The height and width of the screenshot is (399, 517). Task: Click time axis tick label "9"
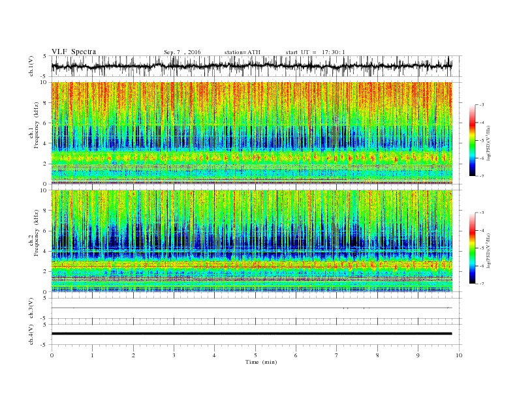(x=418, y=355)
